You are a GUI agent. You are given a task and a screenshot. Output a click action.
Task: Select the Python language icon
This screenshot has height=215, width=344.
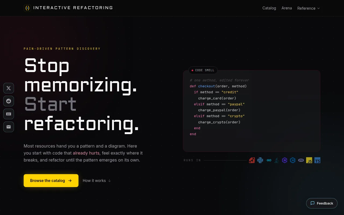point(260,160)
